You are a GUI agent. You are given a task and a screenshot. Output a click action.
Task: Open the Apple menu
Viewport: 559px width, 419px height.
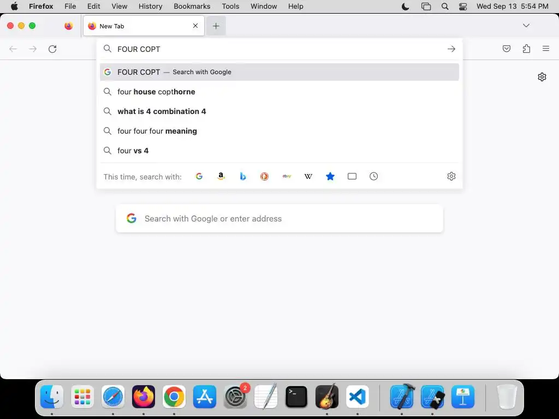(14, 7)
